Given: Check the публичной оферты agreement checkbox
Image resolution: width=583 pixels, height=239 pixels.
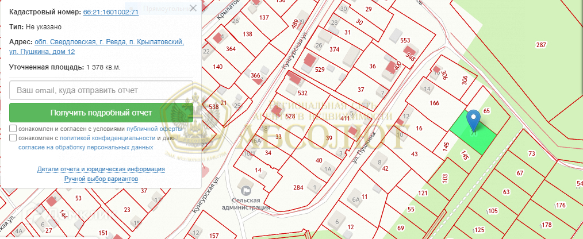Looking at the screenshot, I should (13, 129).
